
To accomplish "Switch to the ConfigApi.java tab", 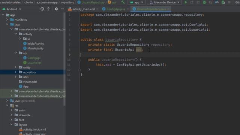I will coord(115,9).
